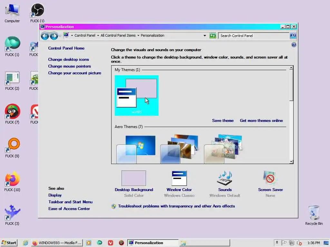Click the magnifier search button
Viewport: 330px width, 247px height.
[x=293, y=36]
